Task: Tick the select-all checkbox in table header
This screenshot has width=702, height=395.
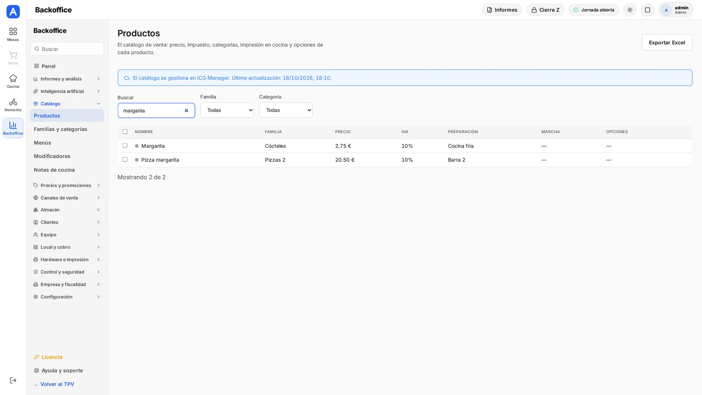Action: (x=125, y=132)
